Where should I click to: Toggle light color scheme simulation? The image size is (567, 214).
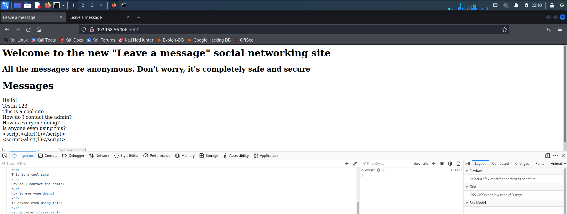click(x=442, y=164)
